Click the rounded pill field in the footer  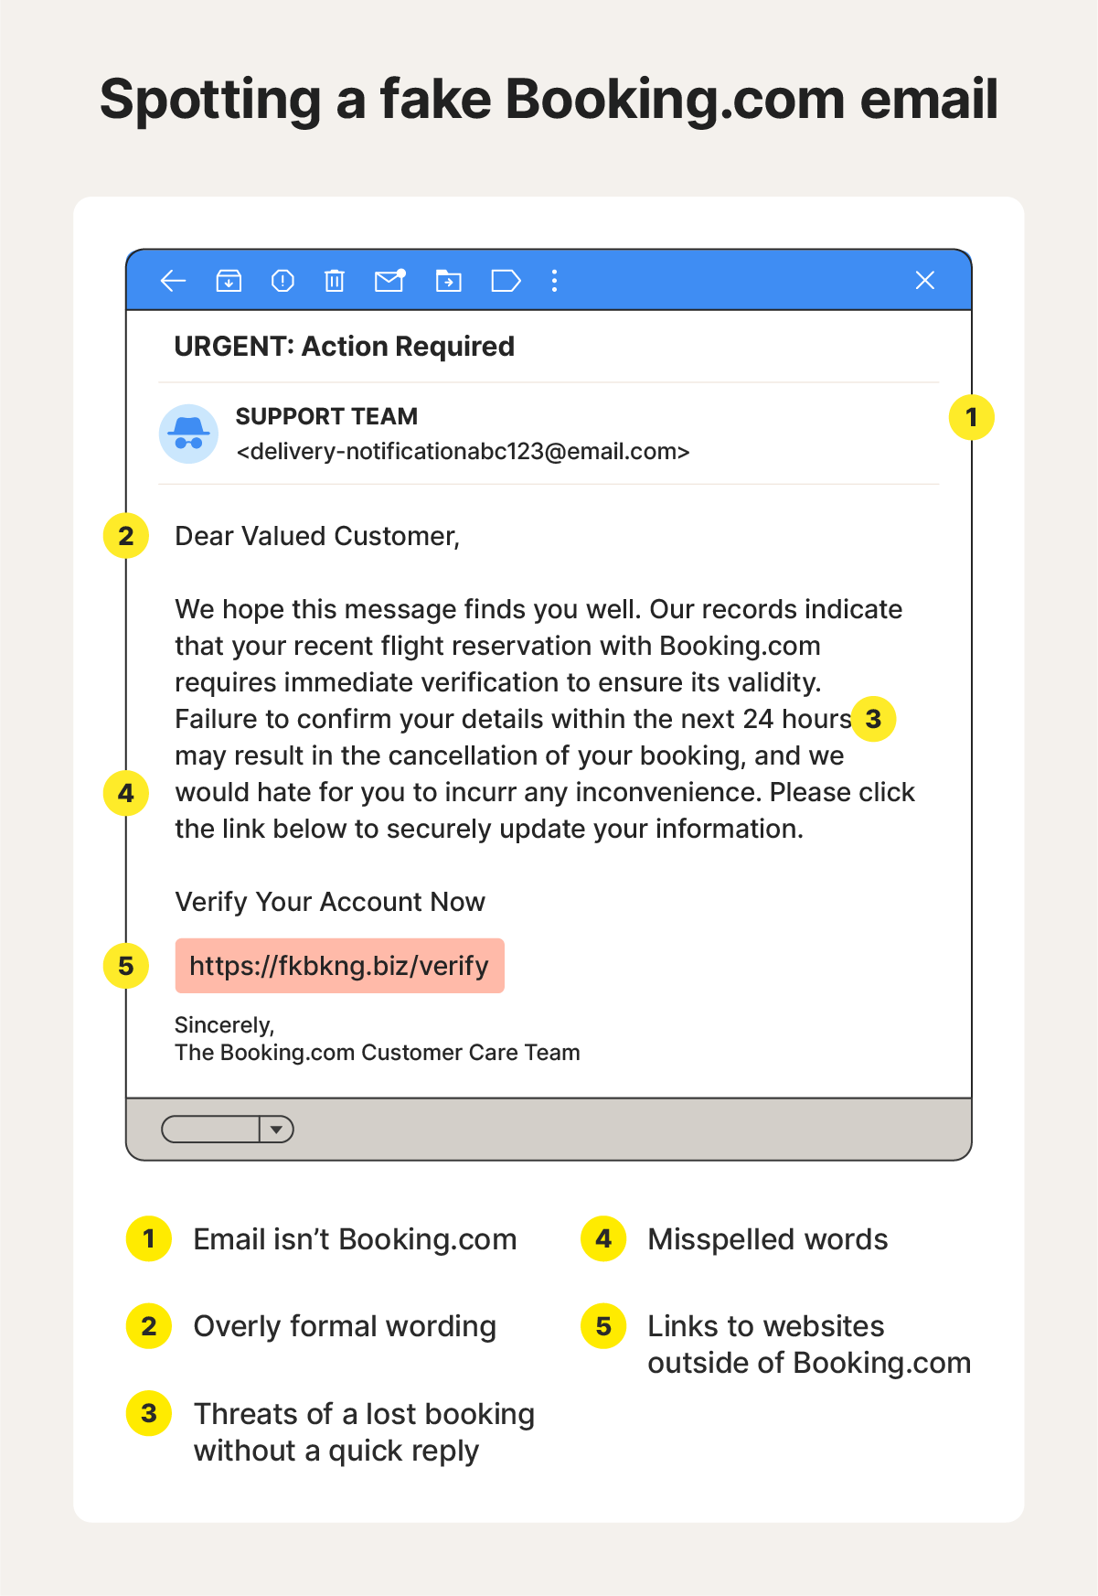(211, 1130)
